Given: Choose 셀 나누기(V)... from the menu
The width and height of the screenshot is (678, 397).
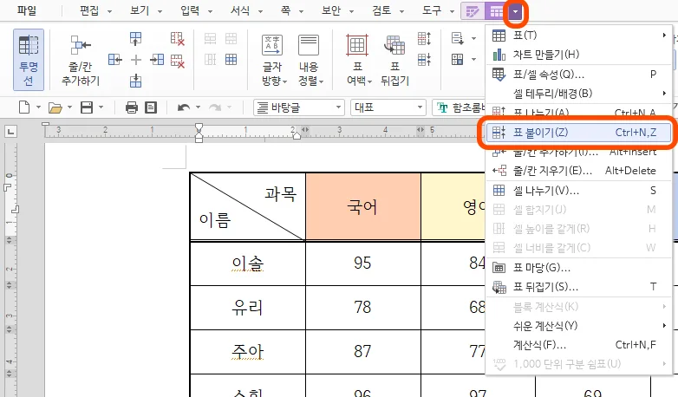Looking at the screenshot, I should tap(579, 191).
